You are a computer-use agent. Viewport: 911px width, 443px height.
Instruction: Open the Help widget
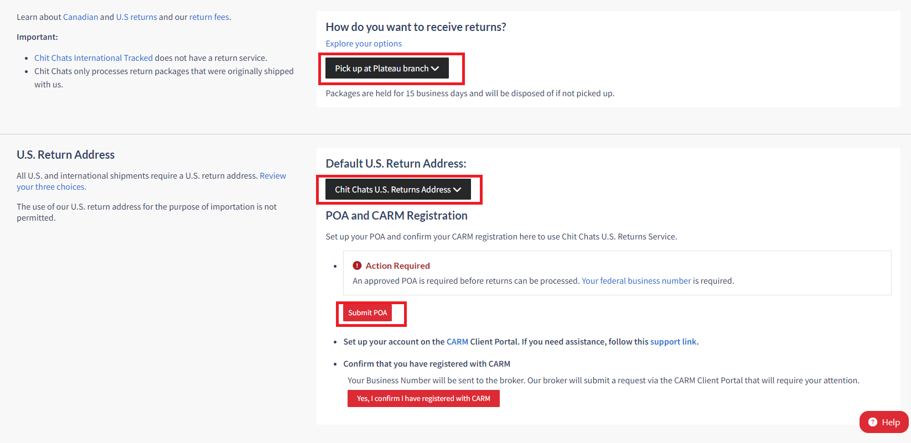[x=884, y=422]
